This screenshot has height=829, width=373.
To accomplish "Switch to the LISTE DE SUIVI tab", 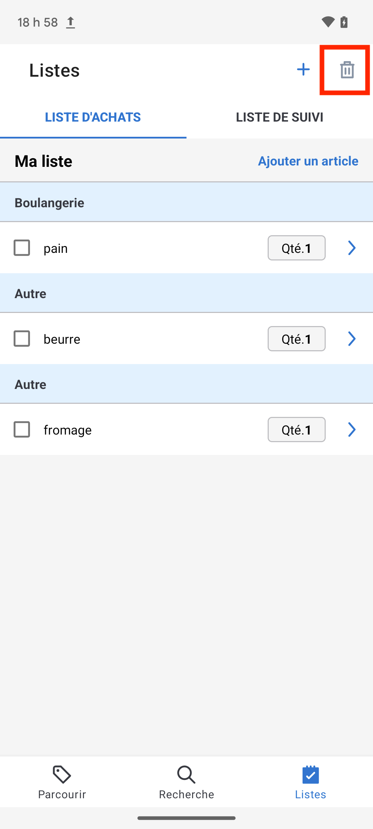I will (280, 117).
